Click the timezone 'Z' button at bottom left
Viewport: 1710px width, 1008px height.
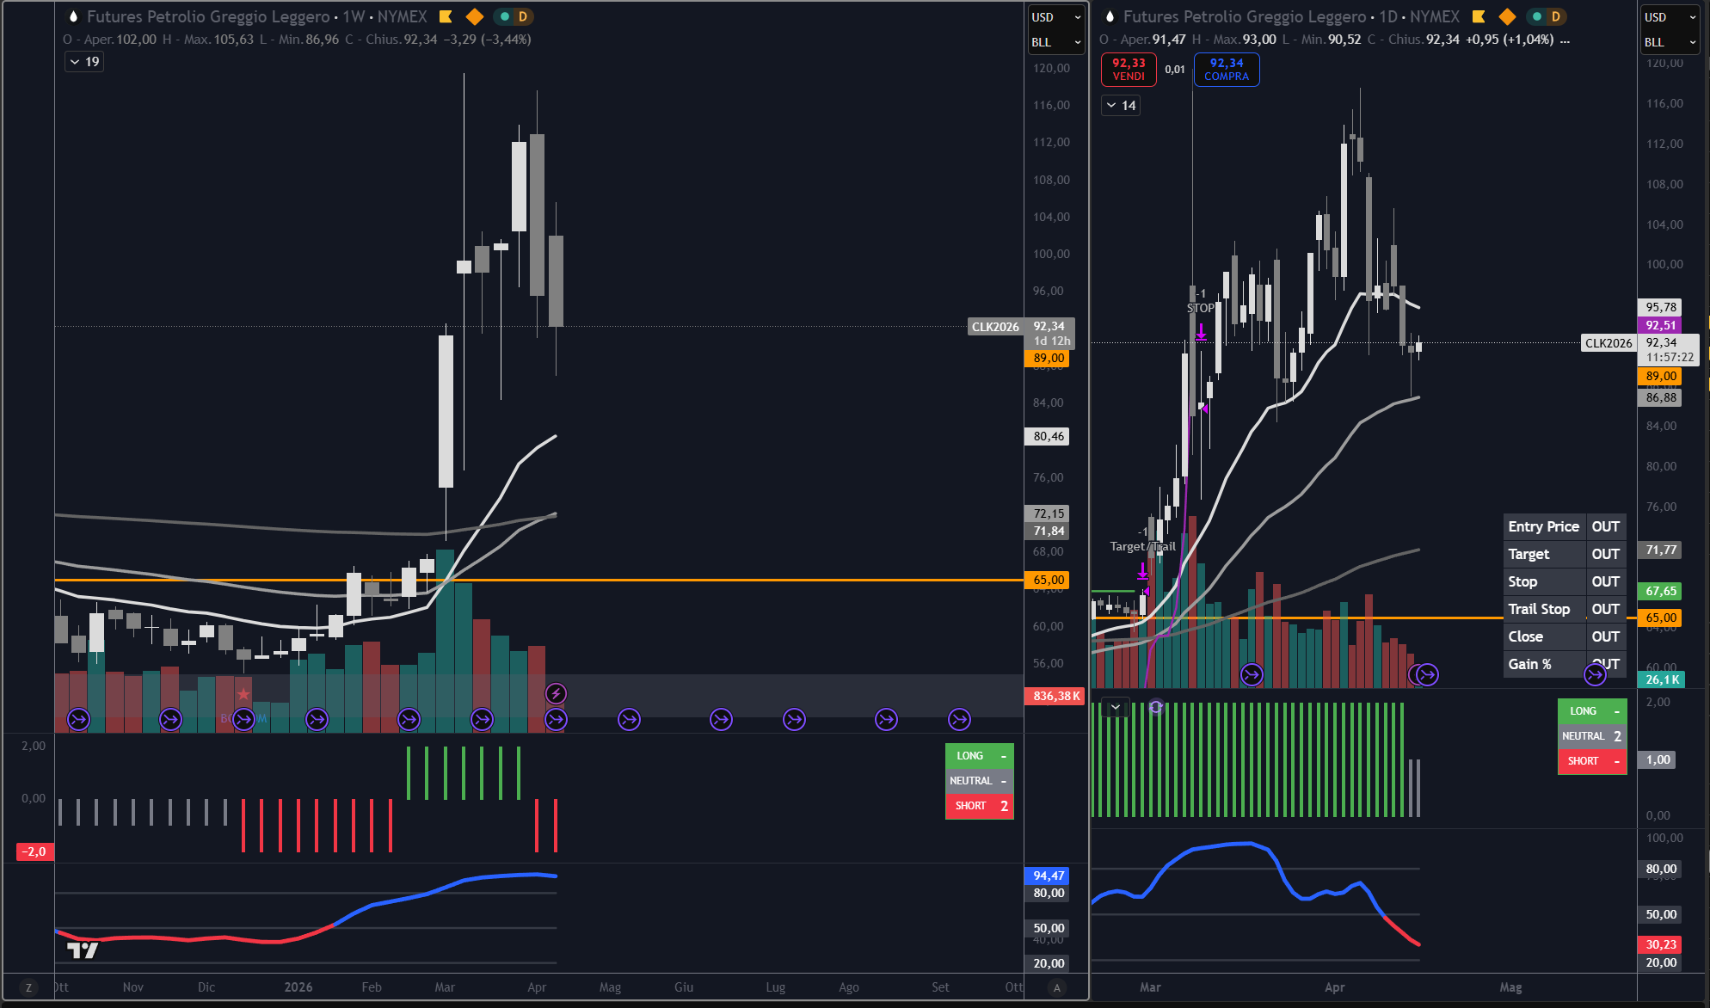tap(28, 987)
